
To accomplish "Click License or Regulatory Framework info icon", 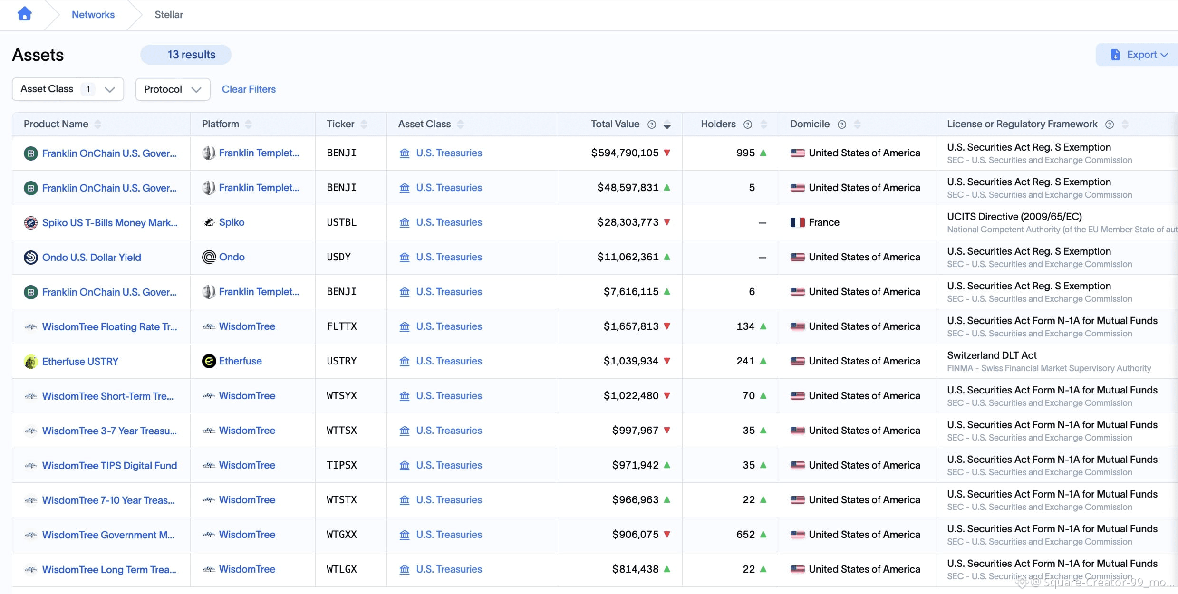I will pyautogui.click(x=1110, y=125).
